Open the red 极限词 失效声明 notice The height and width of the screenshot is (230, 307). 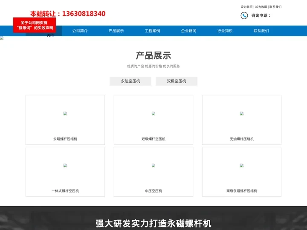click(35, 25)
